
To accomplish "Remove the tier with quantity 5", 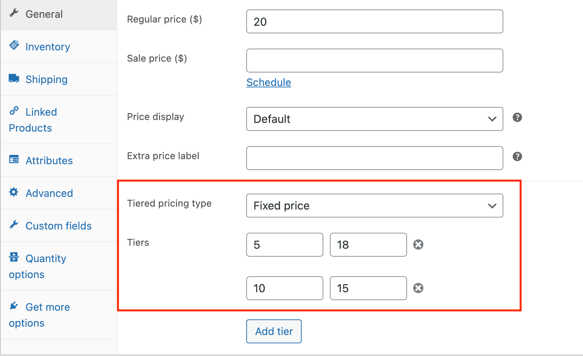I will tap(418, 245).
